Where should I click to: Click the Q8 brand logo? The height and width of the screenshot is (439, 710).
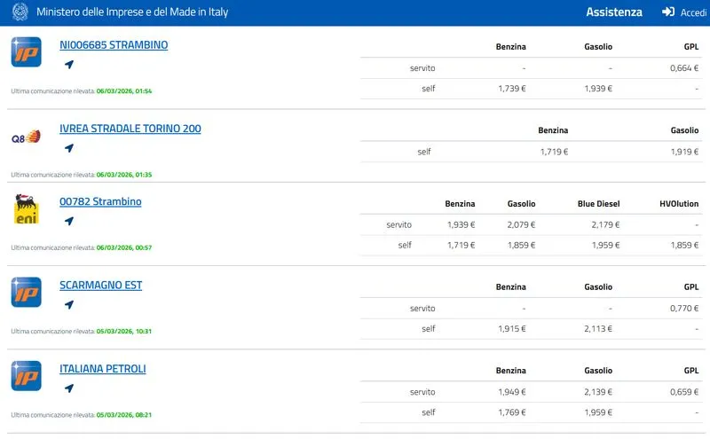[x=26, y=137]
